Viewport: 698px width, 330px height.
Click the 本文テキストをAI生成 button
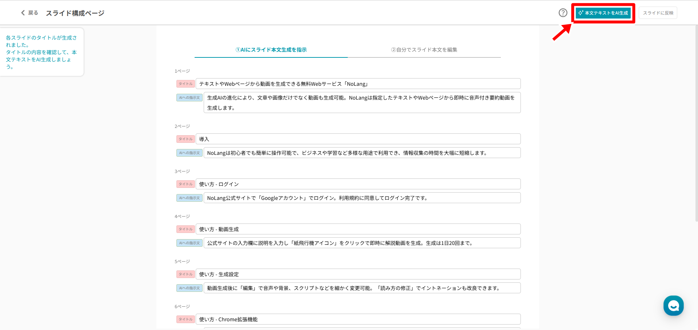[x=603, y=13]
